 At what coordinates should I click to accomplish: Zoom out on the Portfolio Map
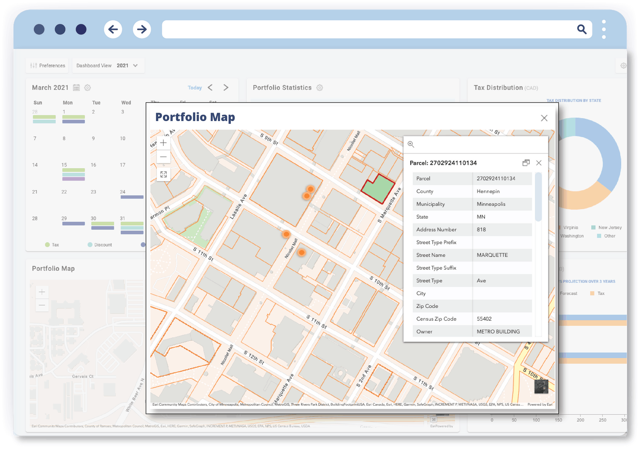tap(163, 156)
